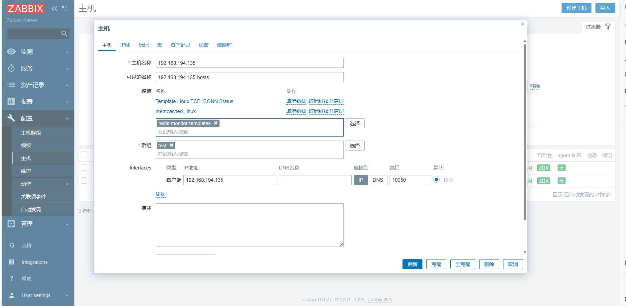Toggle the 过滤器 funnel filter icon
This screenshot has width=626, height=306.
coord(608,27)
